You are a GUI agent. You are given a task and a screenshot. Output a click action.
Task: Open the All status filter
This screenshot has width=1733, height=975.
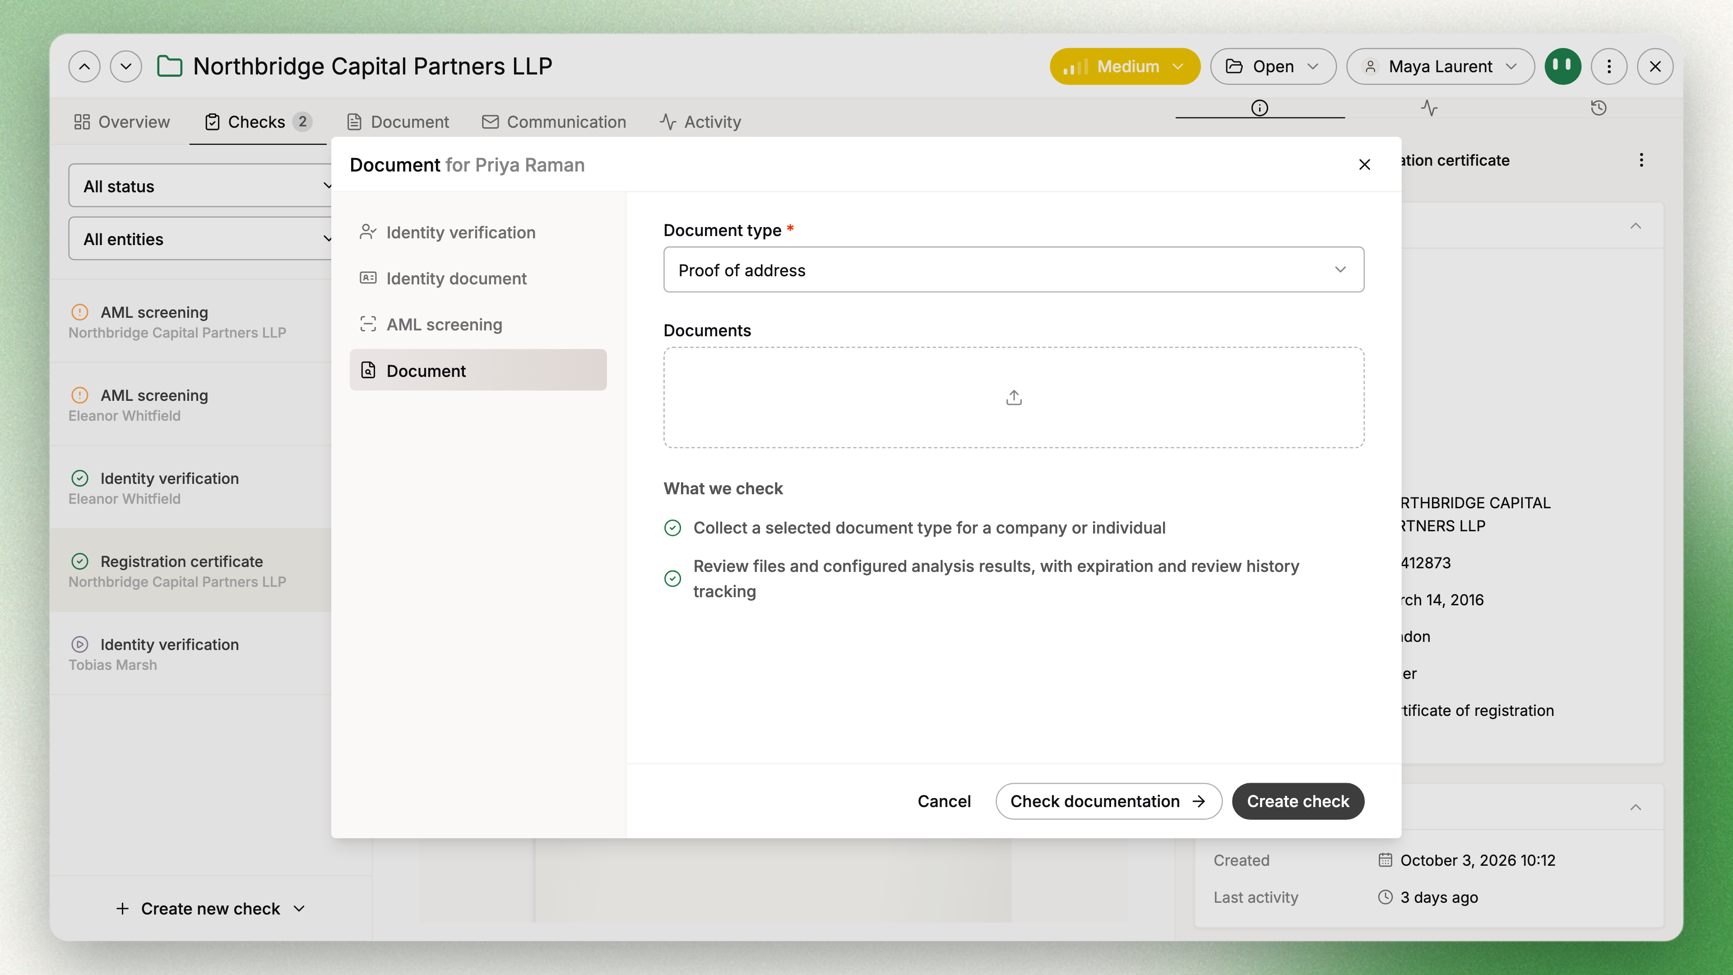pos(200,186)
